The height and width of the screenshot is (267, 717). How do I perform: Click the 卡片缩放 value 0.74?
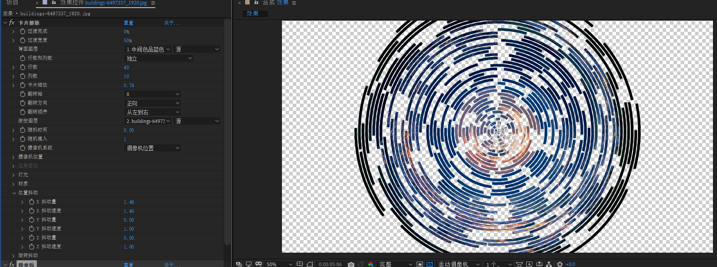(129, 85)
